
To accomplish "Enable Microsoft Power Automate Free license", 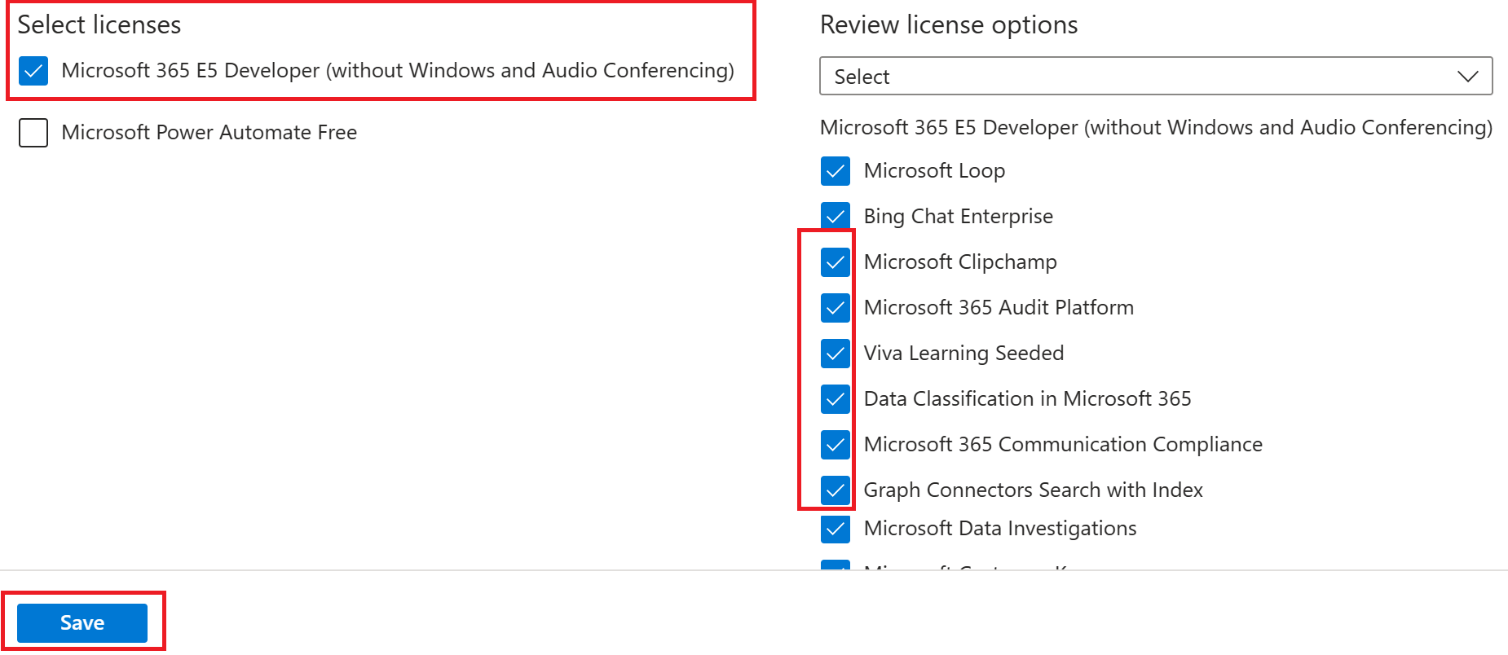I will point(33,133).
